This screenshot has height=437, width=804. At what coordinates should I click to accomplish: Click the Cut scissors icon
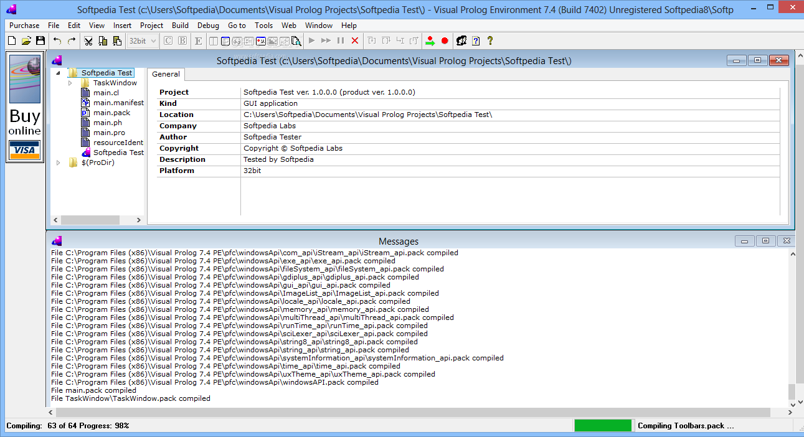pos(88,41)
